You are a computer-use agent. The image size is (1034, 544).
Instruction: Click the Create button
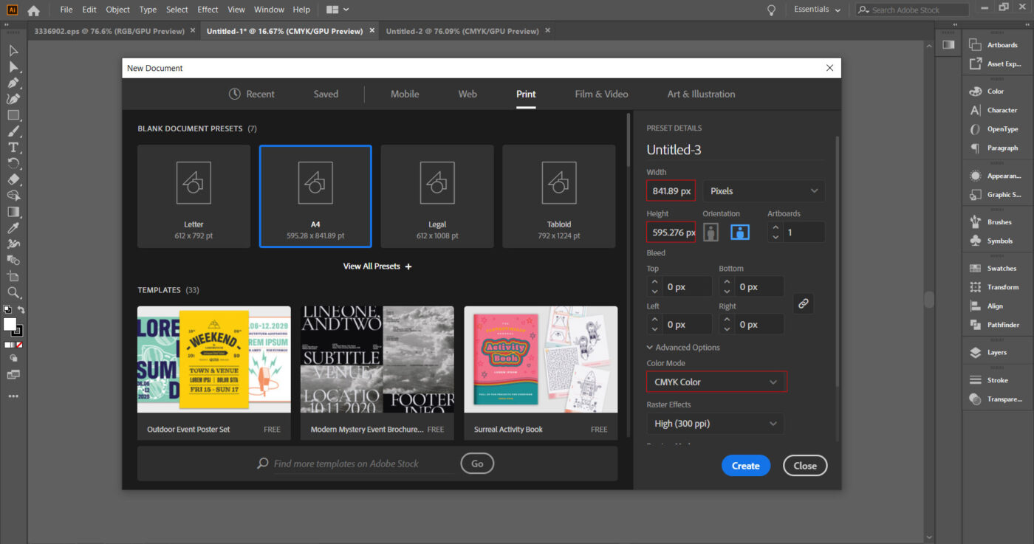click(x=745, y=466)
